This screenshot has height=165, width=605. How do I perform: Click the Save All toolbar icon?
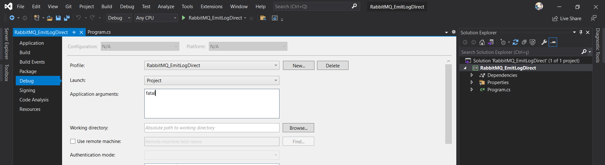tap(66, 18)
